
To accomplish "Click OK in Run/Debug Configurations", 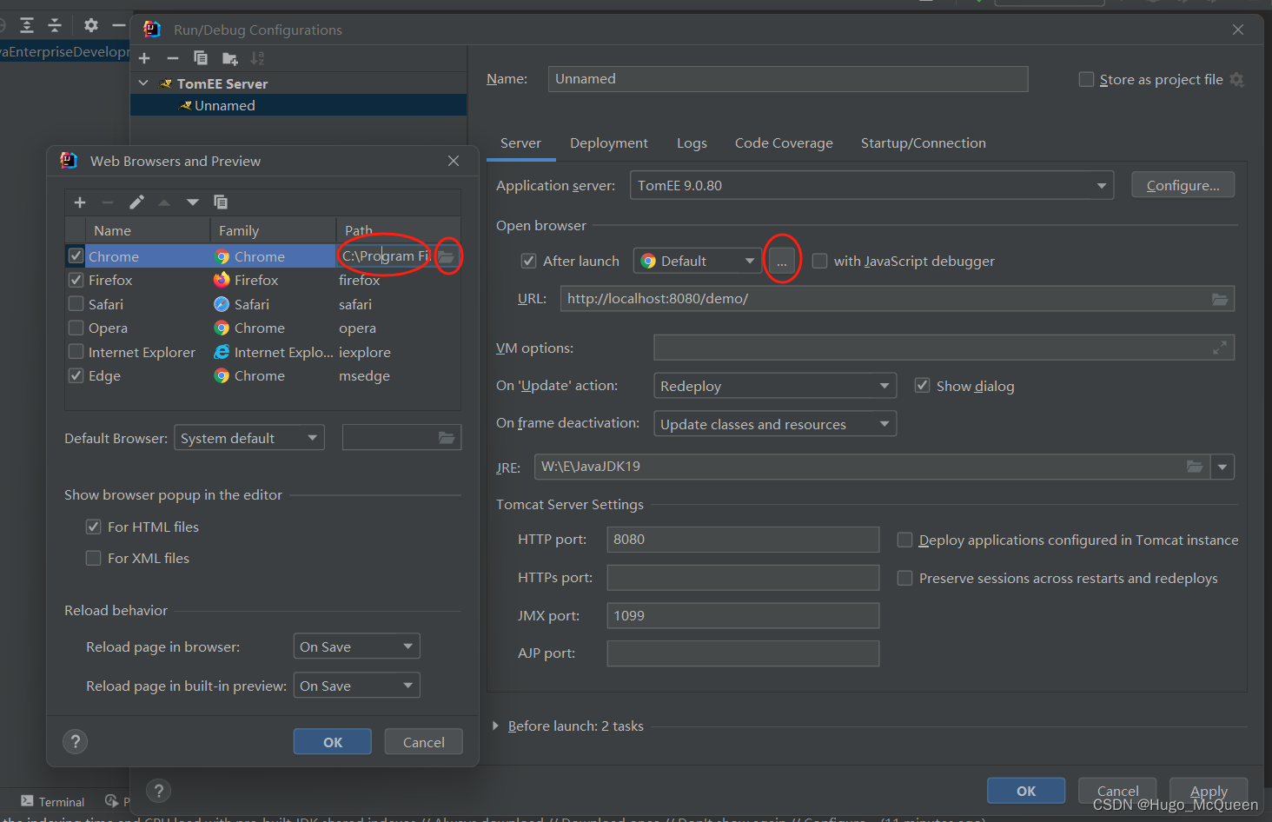I will click(1026, 791).
